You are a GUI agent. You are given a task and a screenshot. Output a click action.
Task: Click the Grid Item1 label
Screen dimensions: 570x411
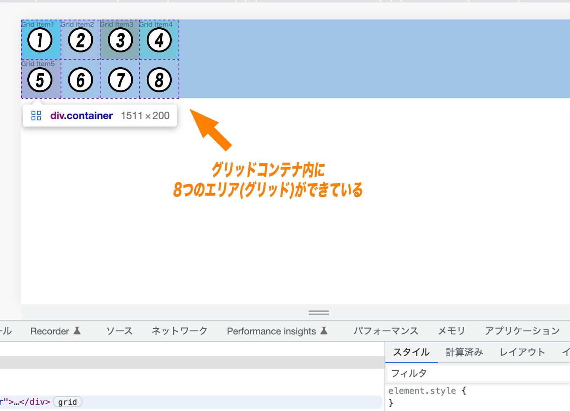(x=38, y=24)
